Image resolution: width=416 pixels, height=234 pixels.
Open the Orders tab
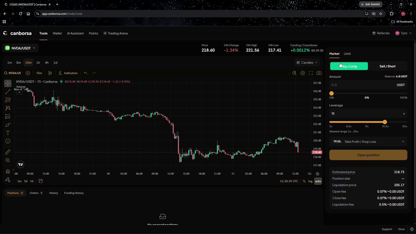pos(36,193)
